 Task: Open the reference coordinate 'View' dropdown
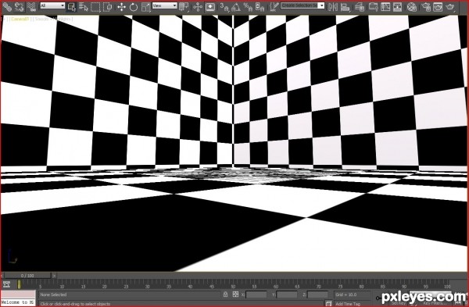coord(164,5)
